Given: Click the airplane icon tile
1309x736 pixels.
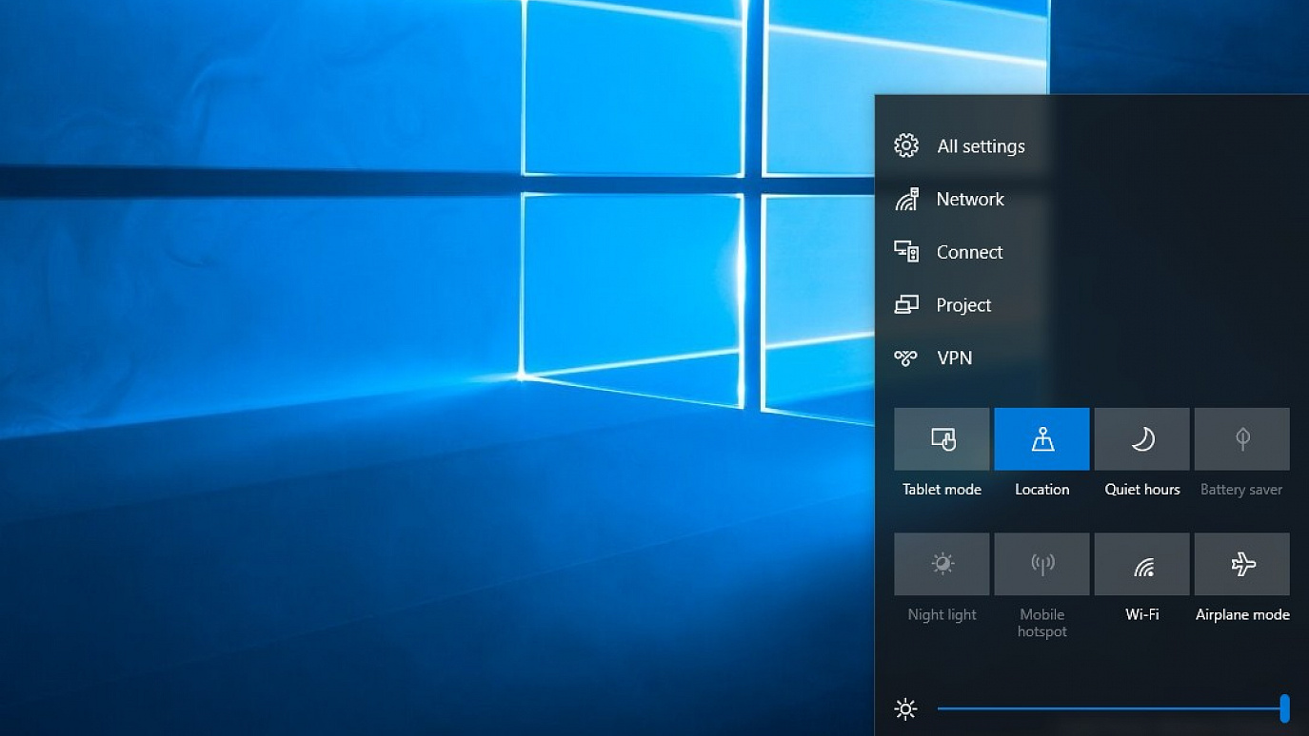Looking at the screenshot, I should [1241, 564].
